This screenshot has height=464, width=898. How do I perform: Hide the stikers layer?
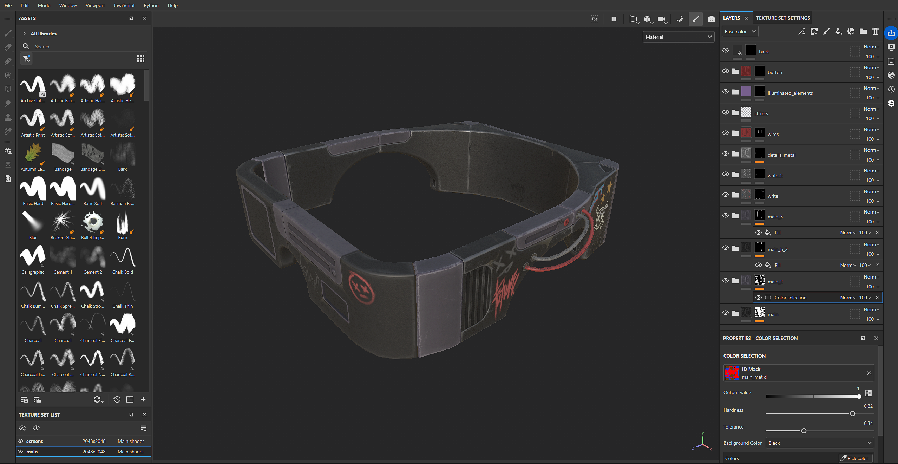(725, 112)
